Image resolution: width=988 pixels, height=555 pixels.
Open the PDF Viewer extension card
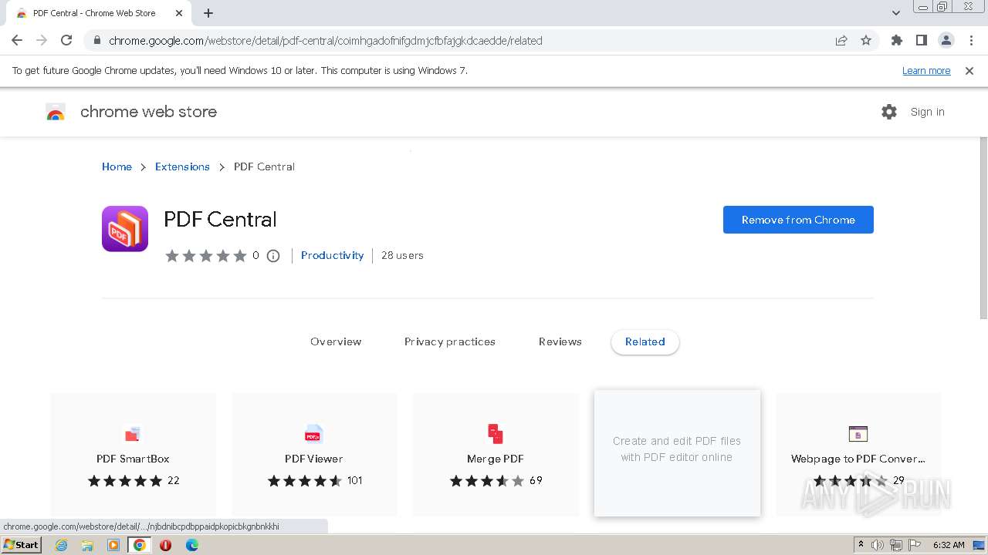(314, 454)
